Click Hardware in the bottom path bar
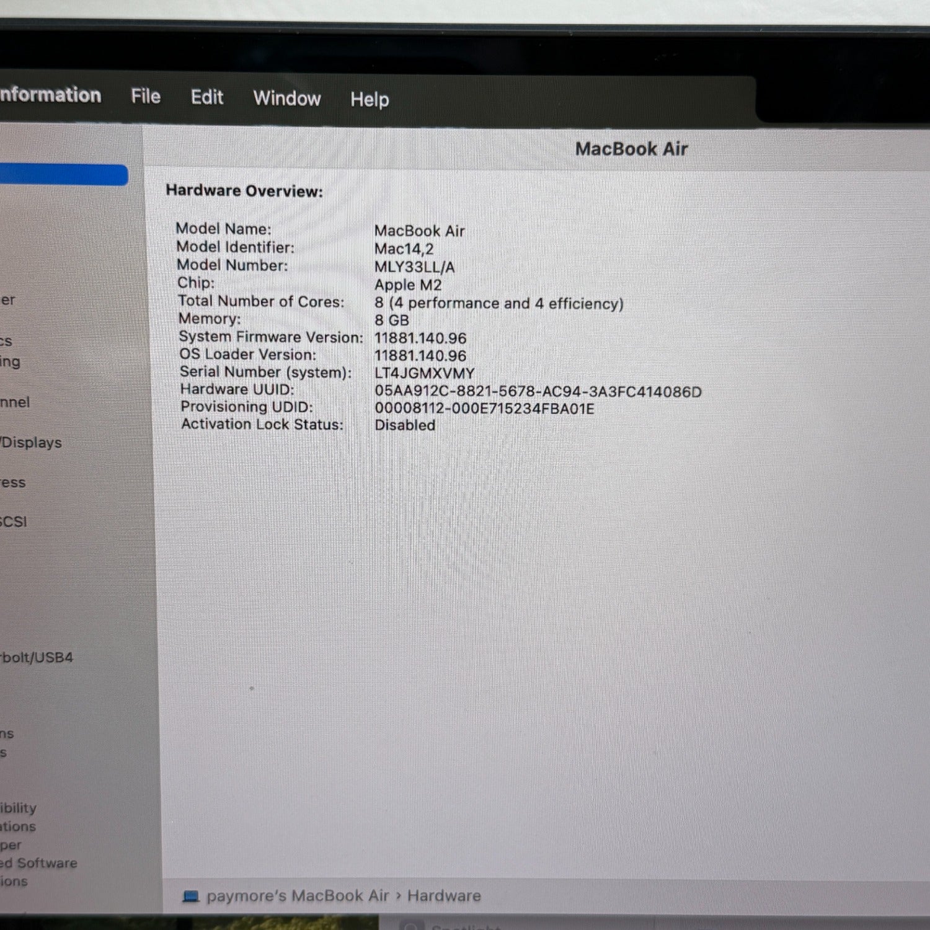The width and height of the screenshot is (930, 930). pyautogui.click(x=443, y=896)
